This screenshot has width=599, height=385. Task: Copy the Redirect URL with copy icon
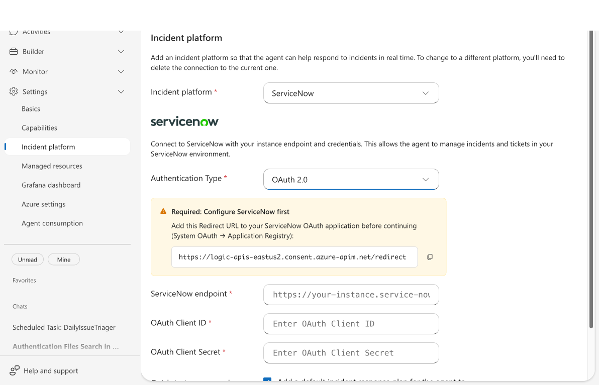(x=430, y=257)
